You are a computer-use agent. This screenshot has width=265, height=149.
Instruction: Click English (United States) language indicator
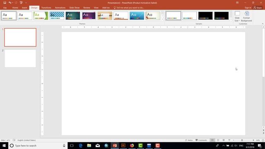[26, 140]
